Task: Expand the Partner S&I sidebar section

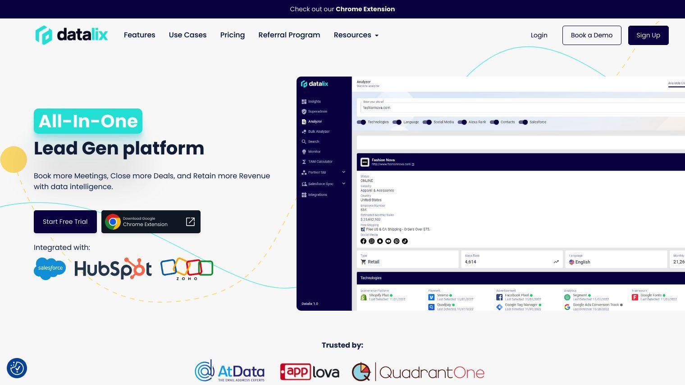Action: (343, 172)
